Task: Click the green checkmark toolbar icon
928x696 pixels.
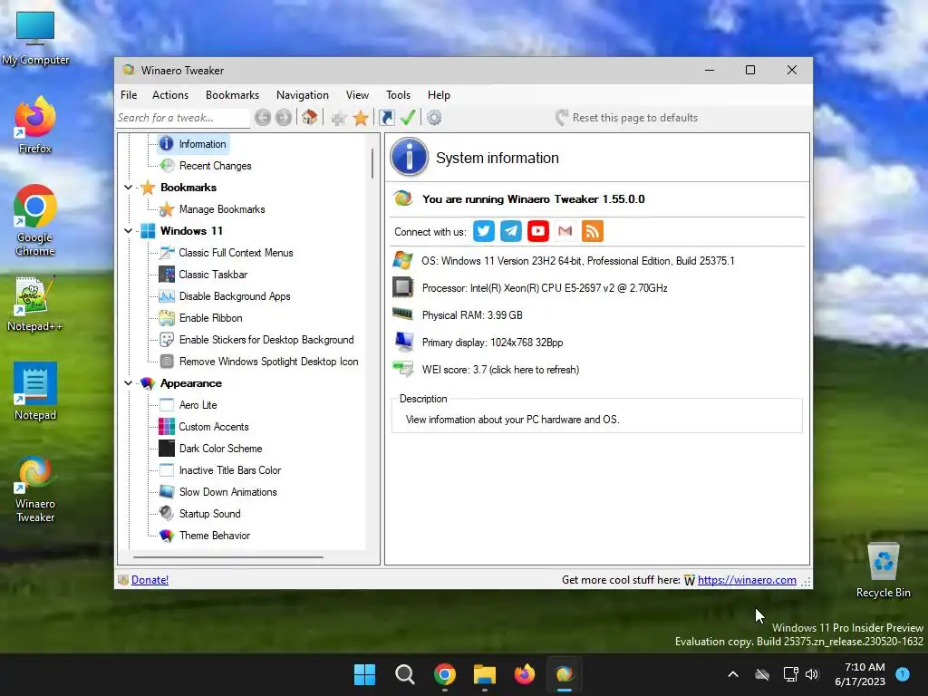Action: pos(408,118)
